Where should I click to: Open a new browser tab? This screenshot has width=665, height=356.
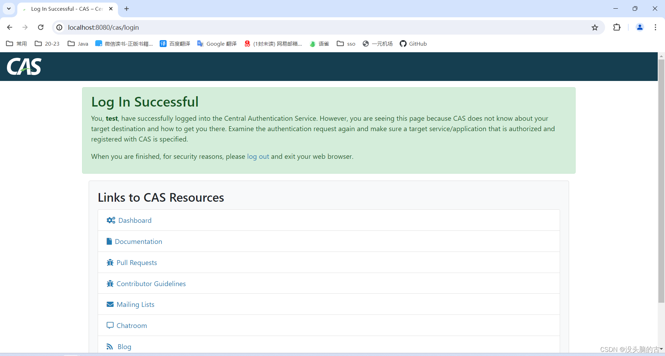click(126, 9)
